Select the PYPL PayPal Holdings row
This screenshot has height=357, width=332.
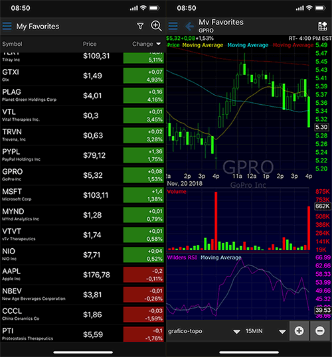tap(83, 155)
